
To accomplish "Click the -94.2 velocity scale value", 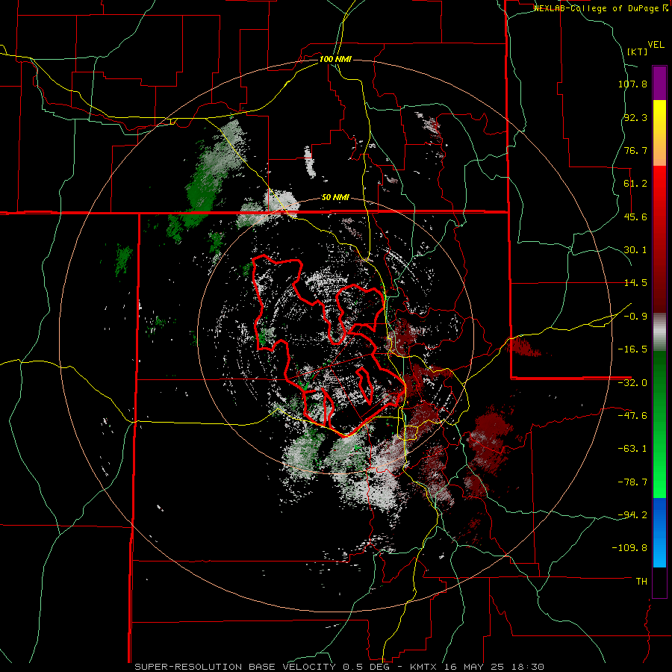I will click(x=632, y=515).
